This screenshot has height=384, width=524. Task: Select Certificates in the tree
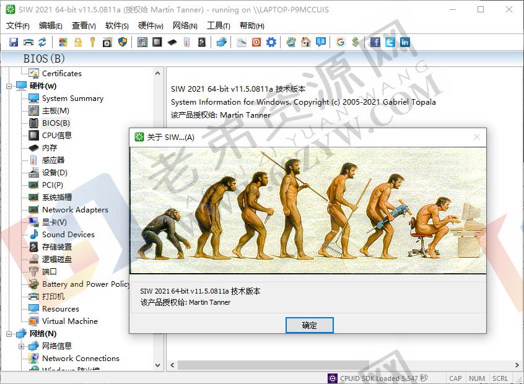(62, 74)
